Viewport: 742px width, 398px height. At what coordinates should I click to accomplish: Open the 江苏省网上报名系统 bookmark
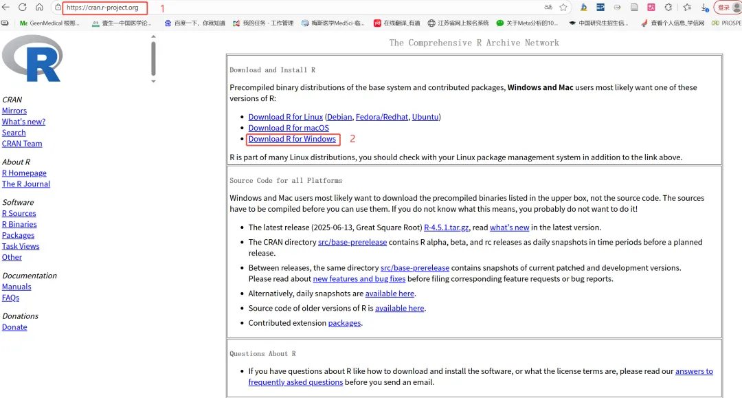458,23
